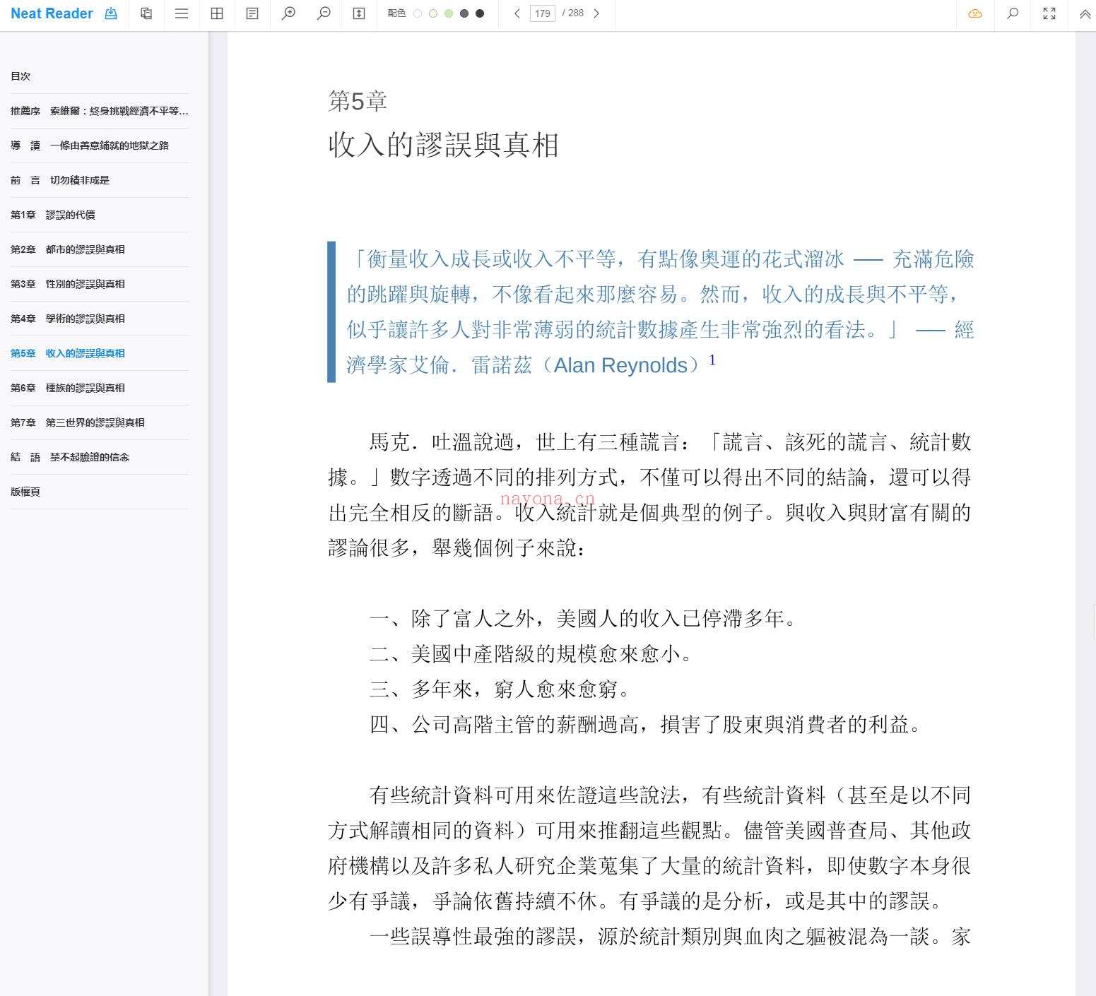Click list line 三、多年來，窮人愈來愈窮
The width and height of the screenshot is (1096, 996).
point(500,689)
